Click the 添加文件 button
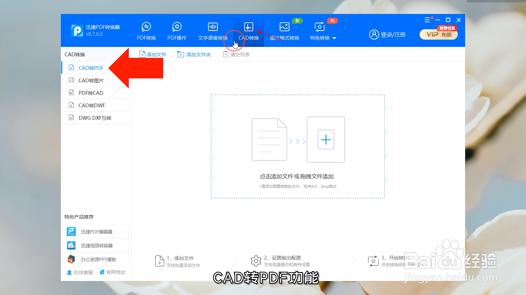The image size is (526, 295). pyautogui.click(x=153, y=54)
